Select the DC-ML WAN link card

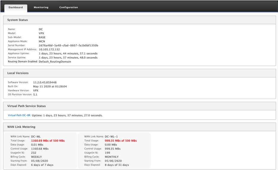point(41,150)
